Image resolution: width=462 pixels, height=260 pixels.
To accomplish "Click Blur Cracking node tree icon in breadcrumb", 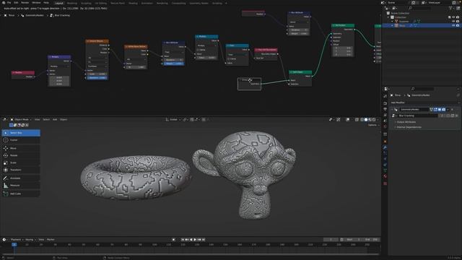I will 51,15.
